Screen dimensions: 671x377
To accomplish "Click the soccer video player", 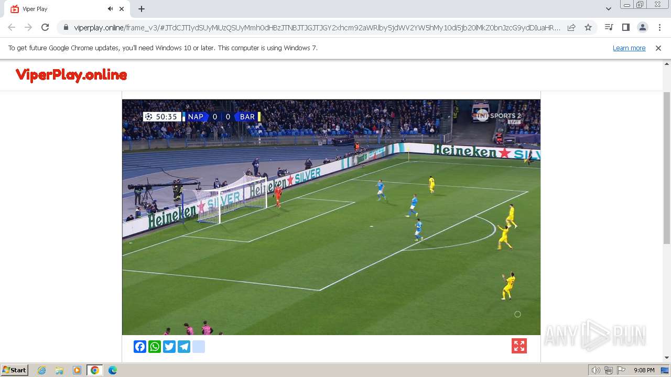I will tap(331, 217).
